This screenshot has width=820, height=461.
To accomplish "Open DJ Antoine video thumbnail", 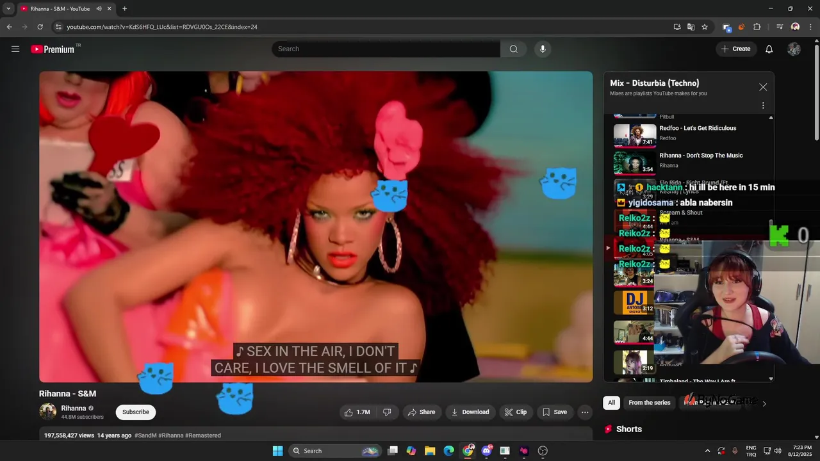I will 634,303.
